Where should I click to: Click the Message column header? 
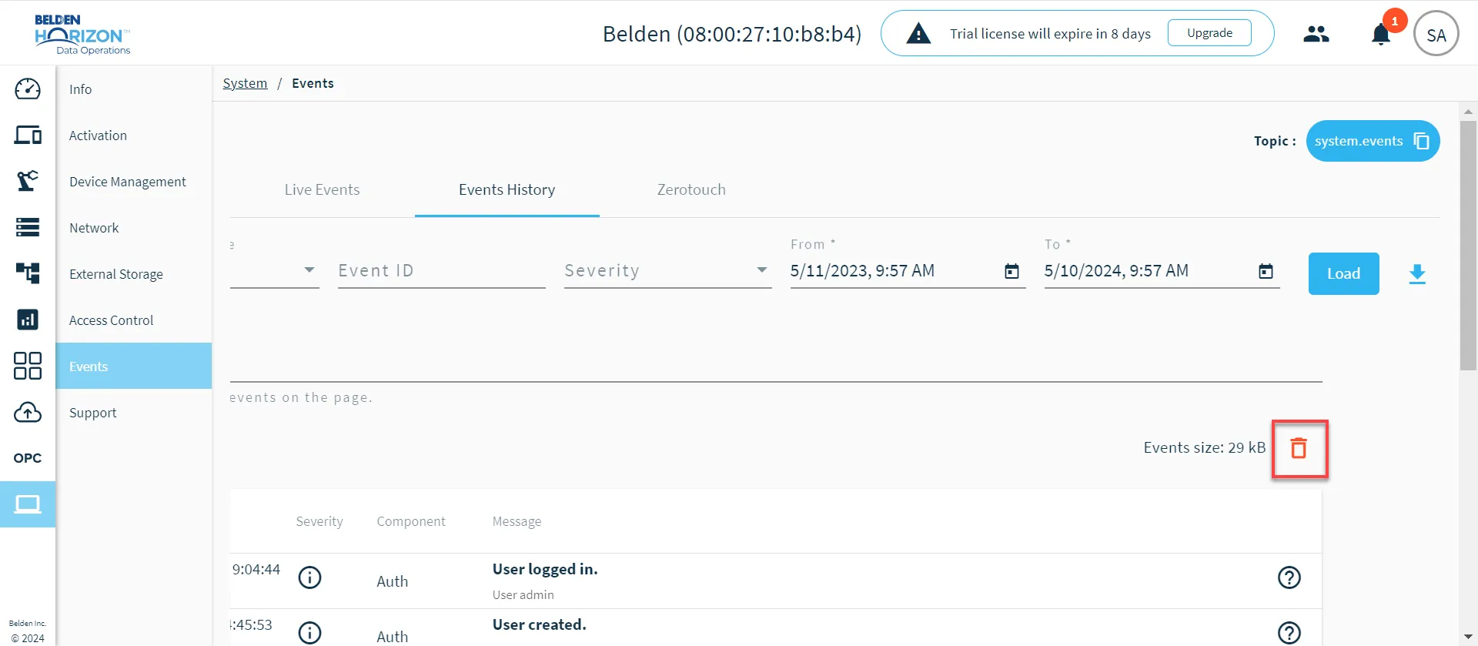point(517,521)
